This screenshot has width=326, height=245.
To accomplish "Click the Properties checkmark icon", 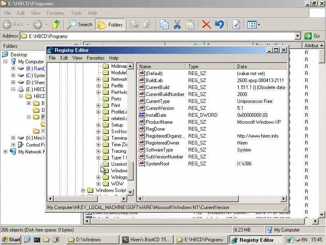I will click(236, 24).
